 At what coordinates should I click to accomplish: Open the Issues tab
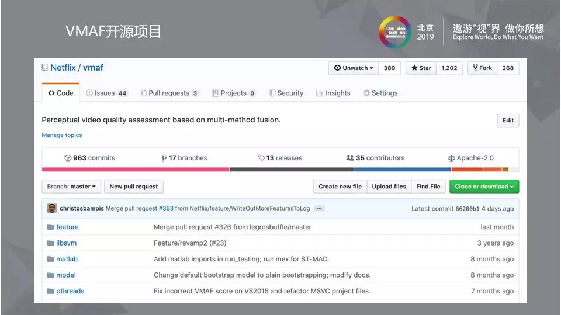(106, 93)
